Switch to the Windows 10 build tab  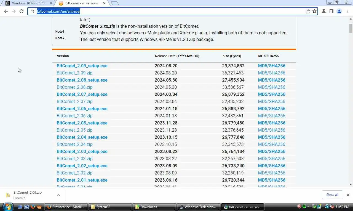tap(28, 3)
